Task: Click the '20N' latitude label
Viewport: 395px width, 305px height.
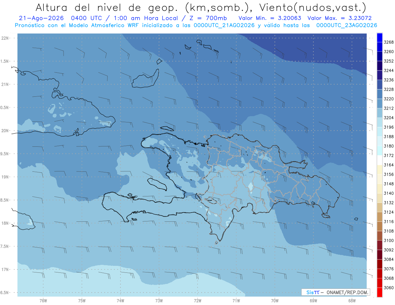Action: 5,131
